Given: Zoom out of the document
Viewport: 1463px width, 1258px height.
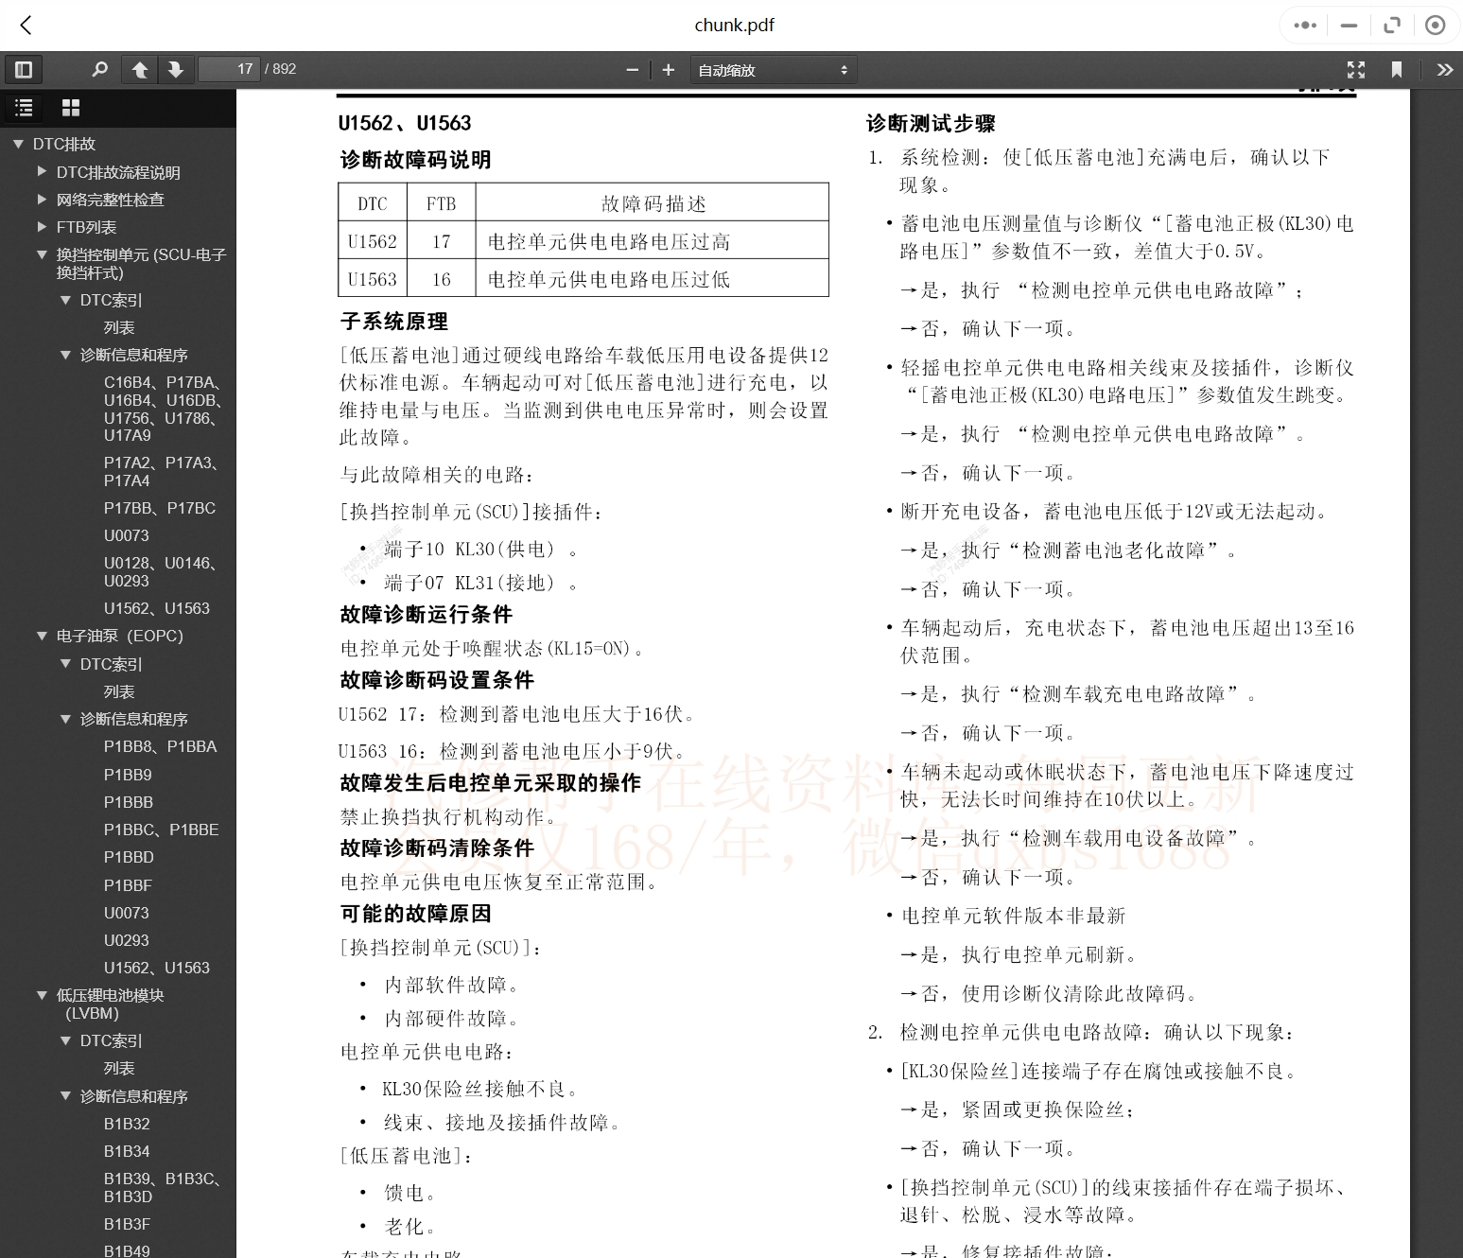Looking at the screenshot, I should [x=632, y=69].
